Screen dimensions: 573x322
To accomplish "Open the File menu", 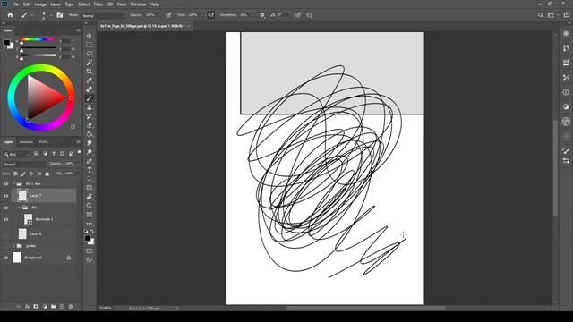I will (15, 4).
